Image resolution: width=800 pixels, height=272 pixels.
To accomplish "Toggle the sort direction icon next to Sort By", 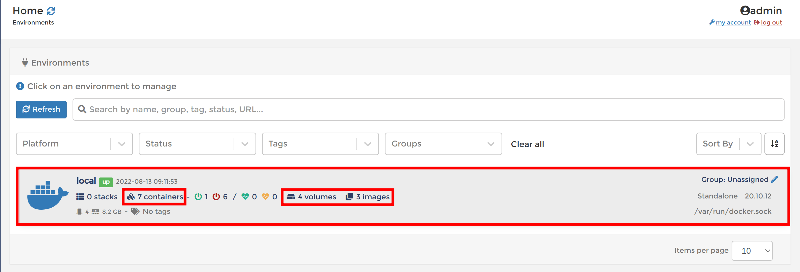I will pos(774,144).
